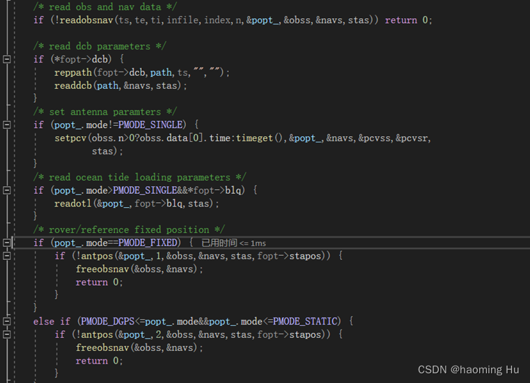Click the '已用时间 <= 1ms' perf tip
Viewport: 530px width, 383px height.
234,243
